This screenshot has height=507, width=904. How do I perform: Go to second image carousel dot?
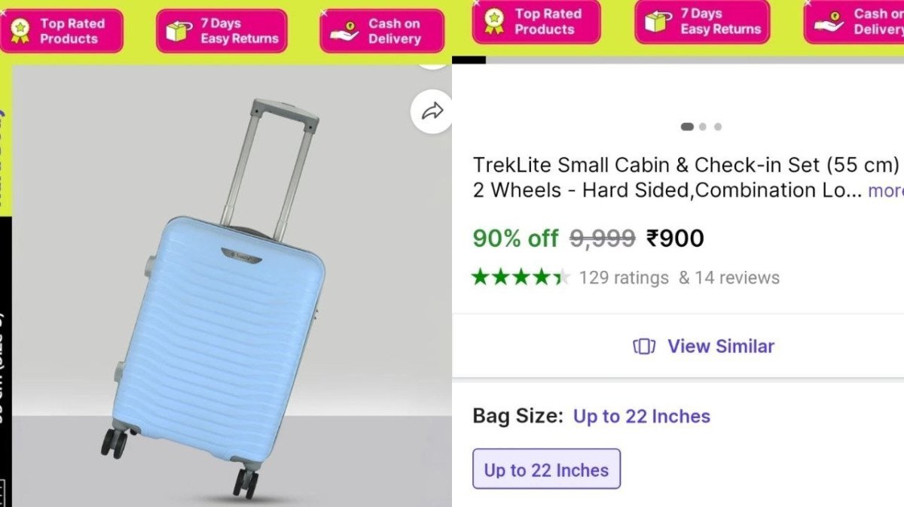point(703,127)
